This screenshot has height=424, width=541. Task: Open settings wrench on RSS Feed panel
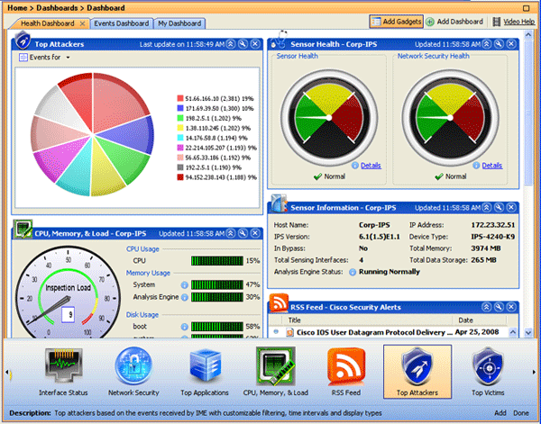[500, 307]
